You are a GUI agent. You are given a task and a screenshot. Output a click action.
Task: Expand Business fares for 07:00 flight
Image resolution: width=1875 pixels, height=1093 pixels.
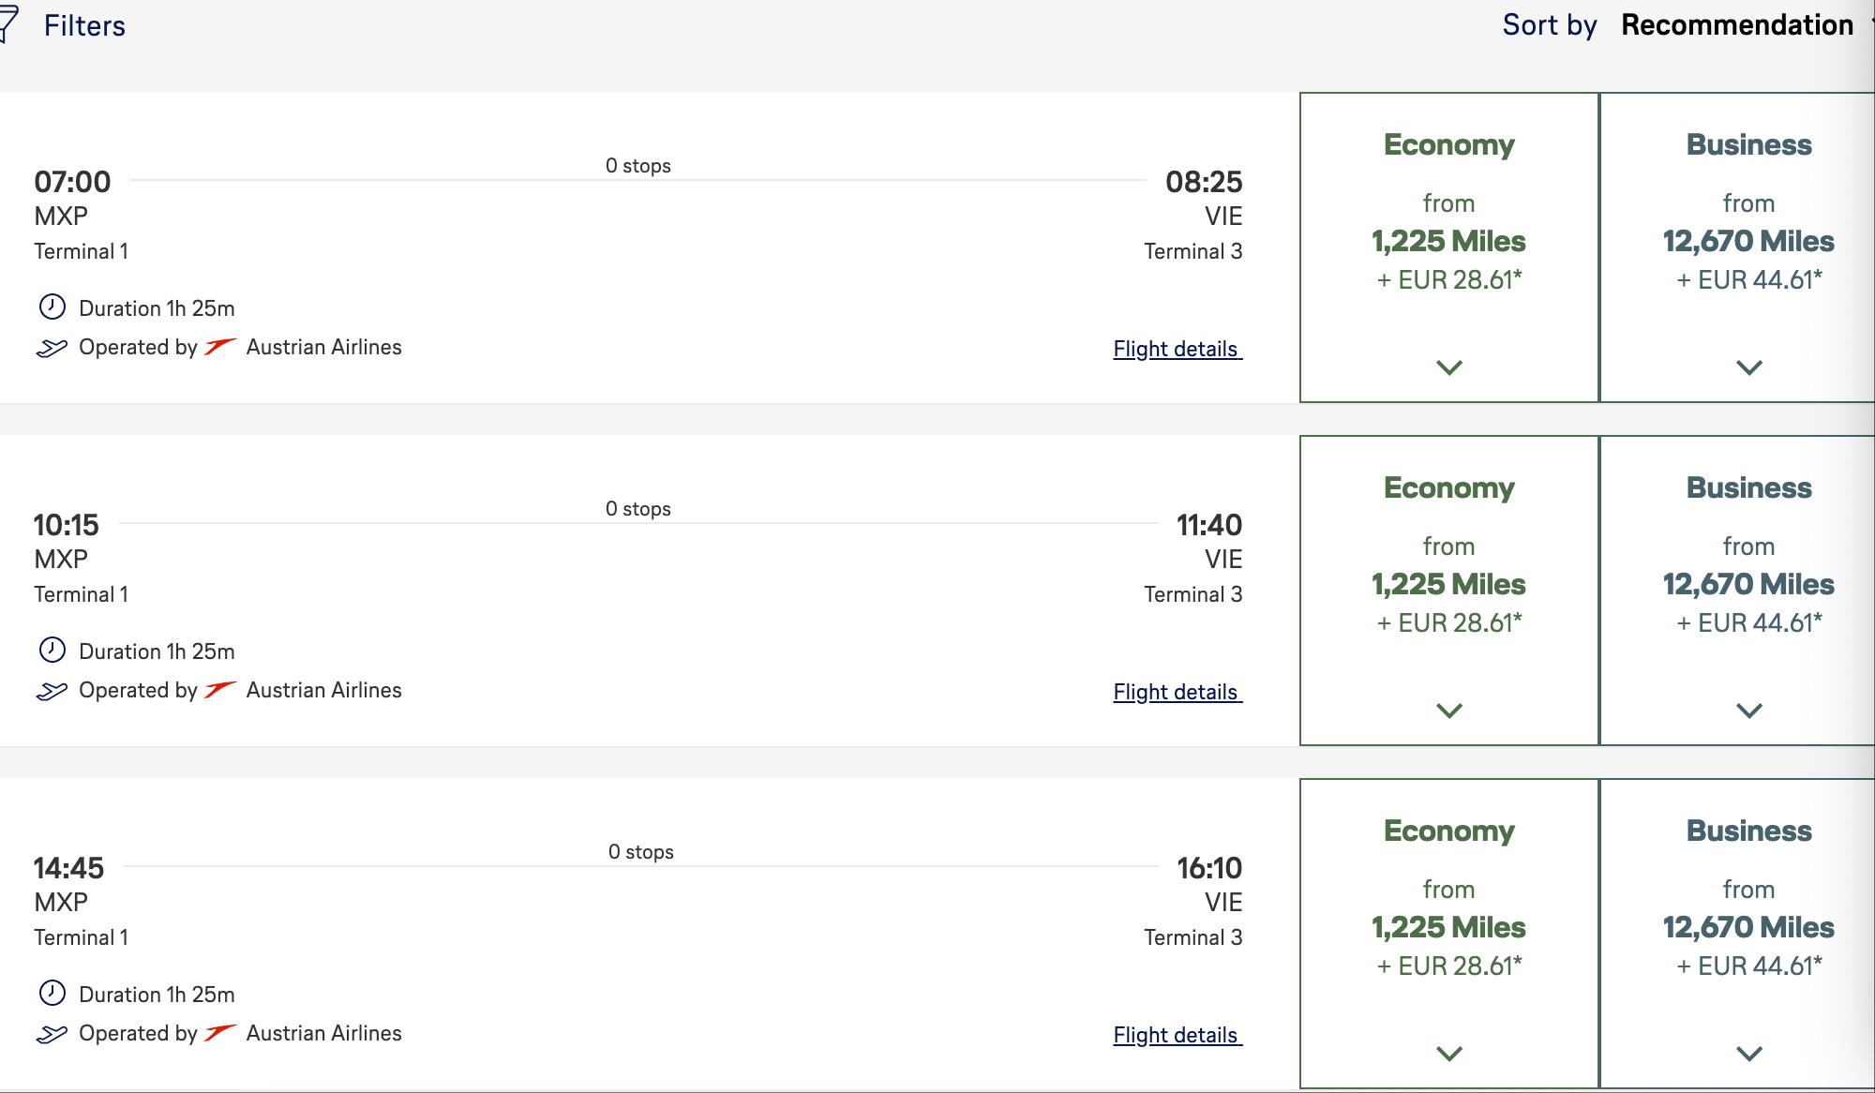pos(1749,367)
